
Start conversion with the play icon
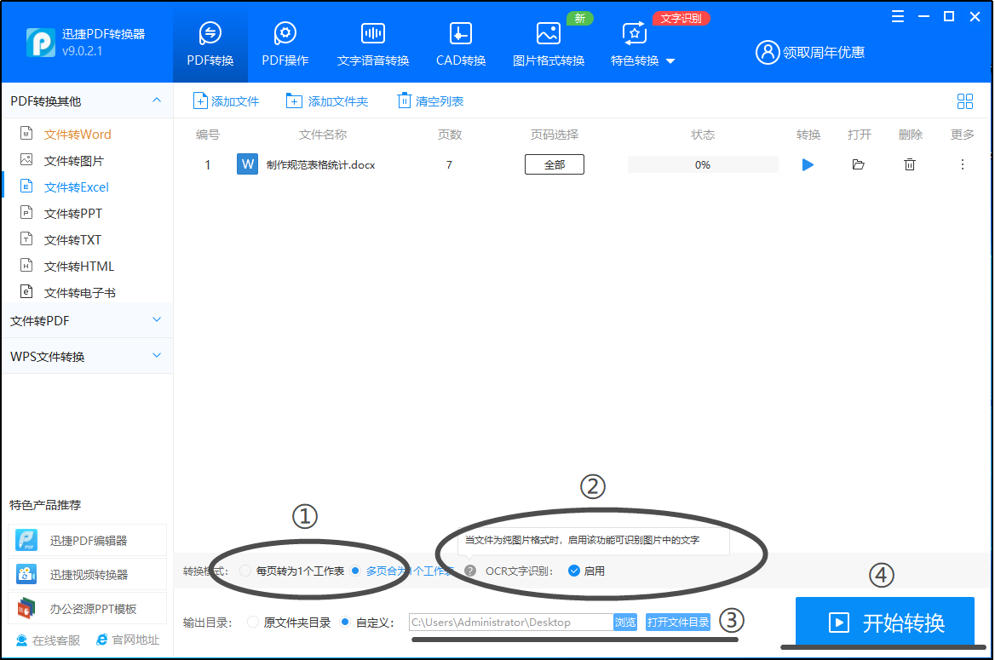808,165
